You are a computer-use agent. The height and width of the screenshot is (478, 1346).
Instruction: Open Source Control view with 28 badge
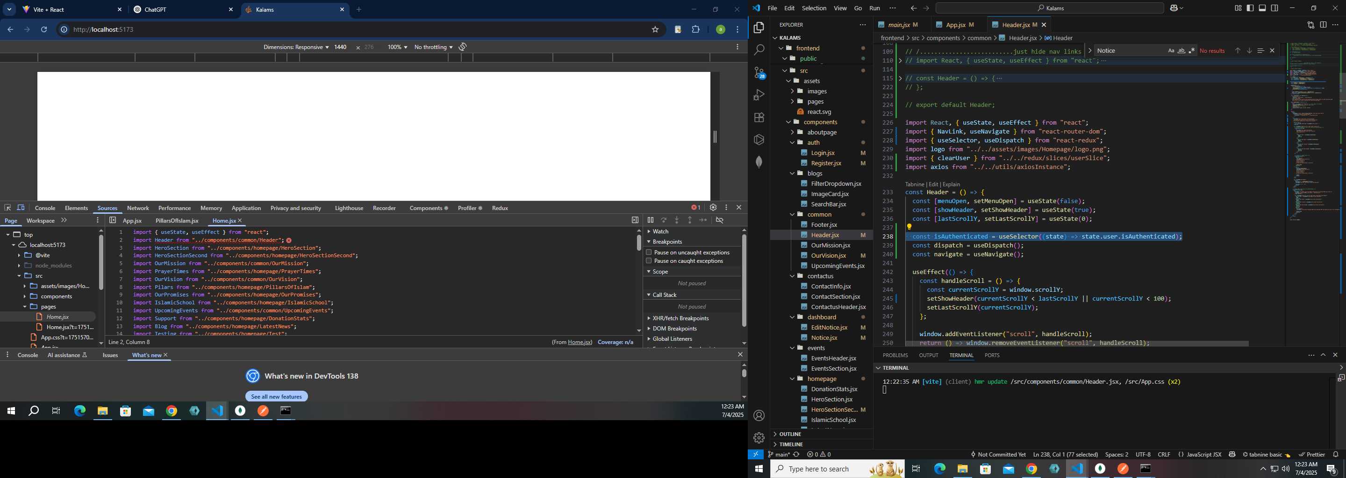759,72
